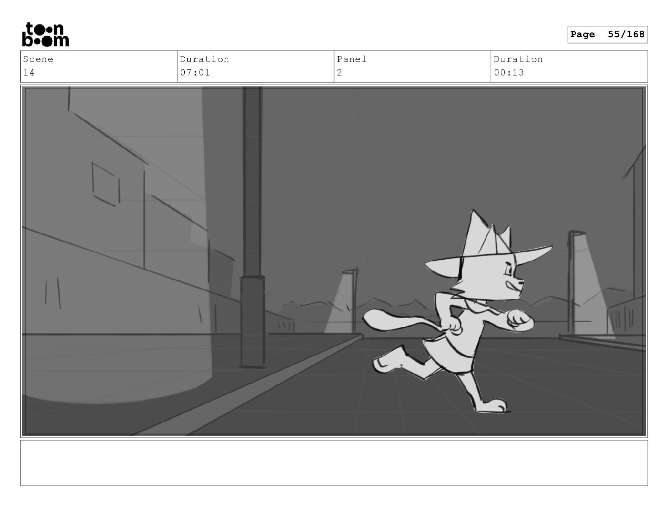Click panel number 2
Image resolution: width=668 pixels, height=516 pixels.
pyautogui.click(x=339, y=73)
